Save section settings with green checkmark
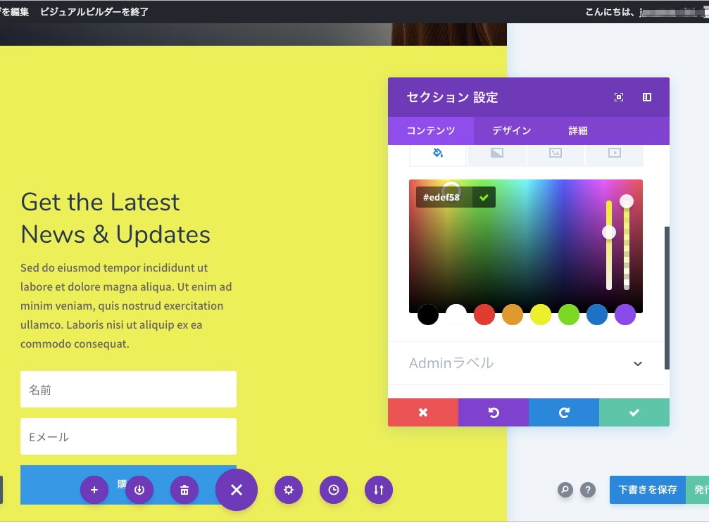 tap(634, 412)
